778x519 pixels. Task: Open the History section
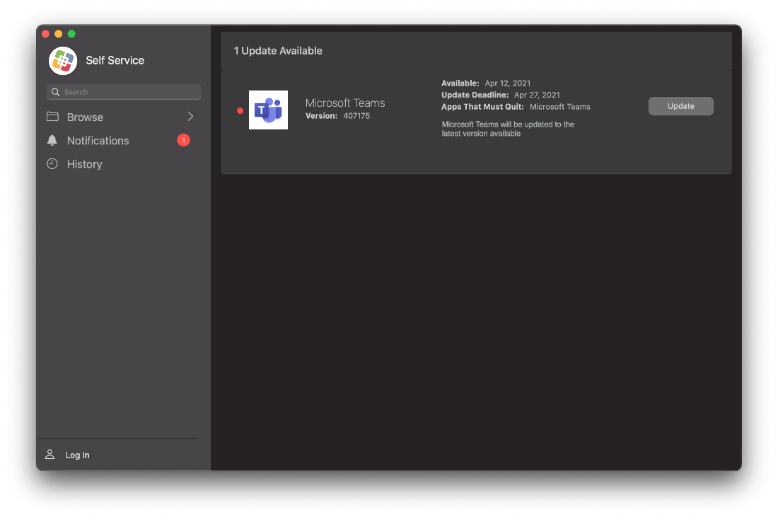click(124, 164)
